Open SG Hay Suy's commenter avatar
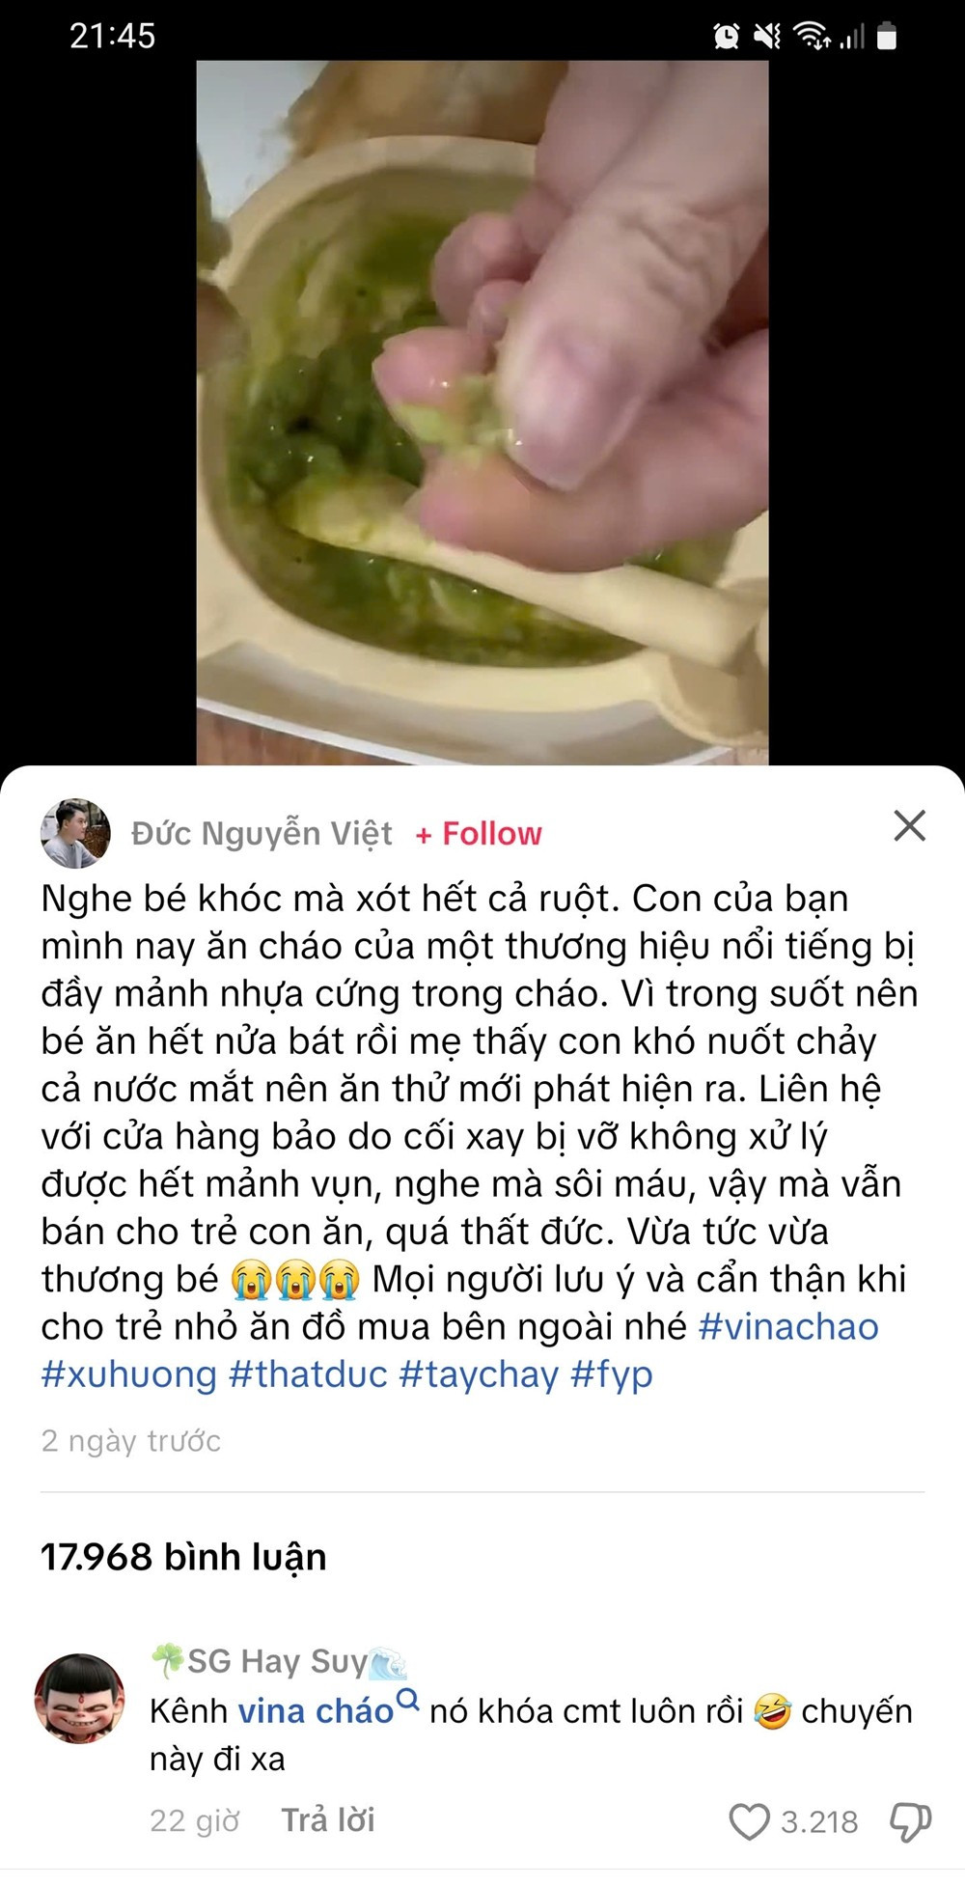The width and height of the screenshot is (965, 1886). [79, 1699]
